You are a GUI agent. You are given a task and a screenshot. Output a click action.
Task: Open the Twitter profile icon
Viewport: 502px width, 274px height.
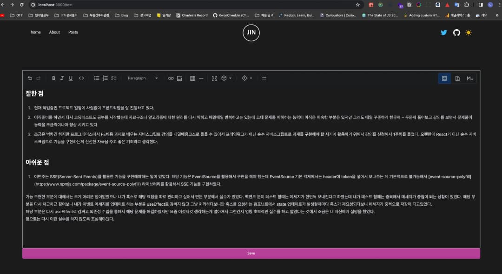pyautogui.click(x=444, y=33)
